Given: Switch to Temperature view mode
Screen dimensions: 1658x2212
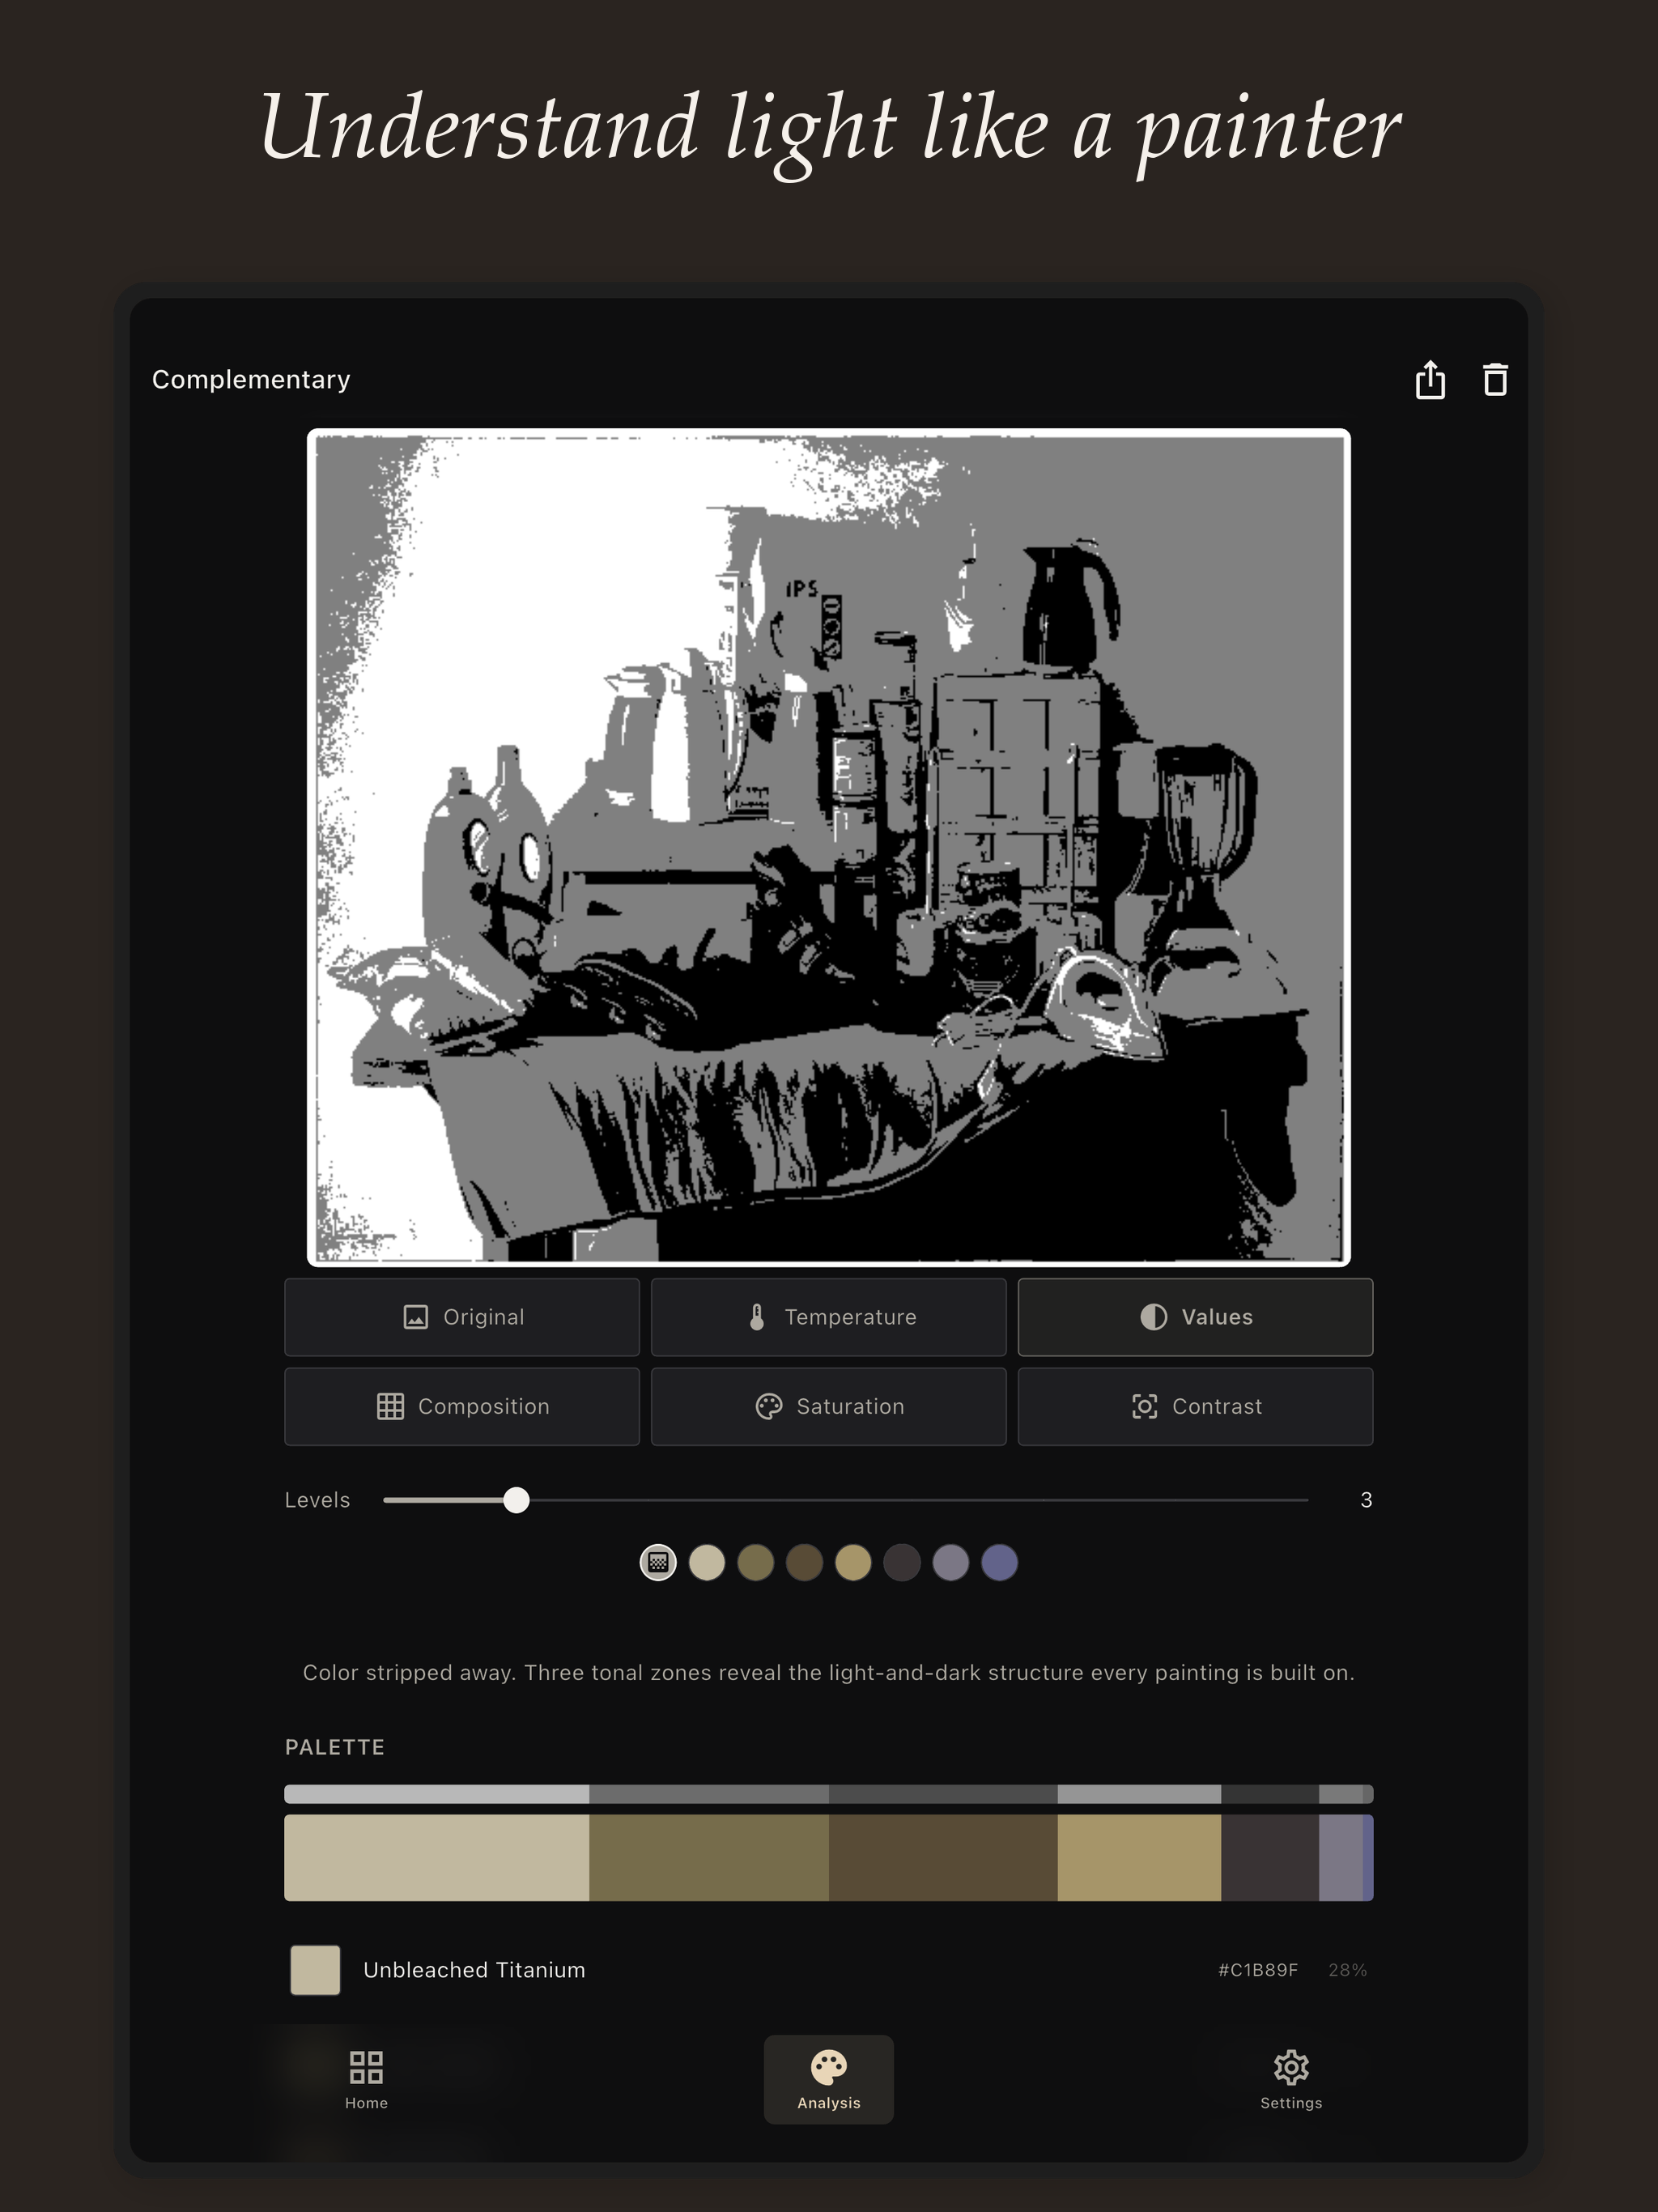Looking at the screenshot, I should pos(829,1317).
